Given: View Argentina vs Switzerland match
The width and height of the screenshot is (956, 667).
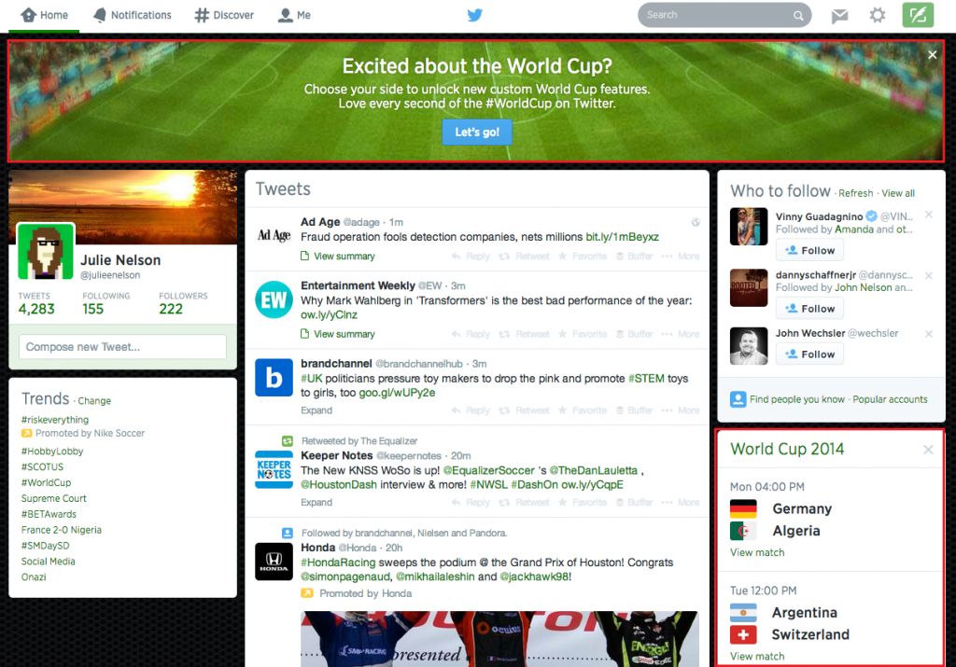Looking at the screenshot, I should pos(757,656).
